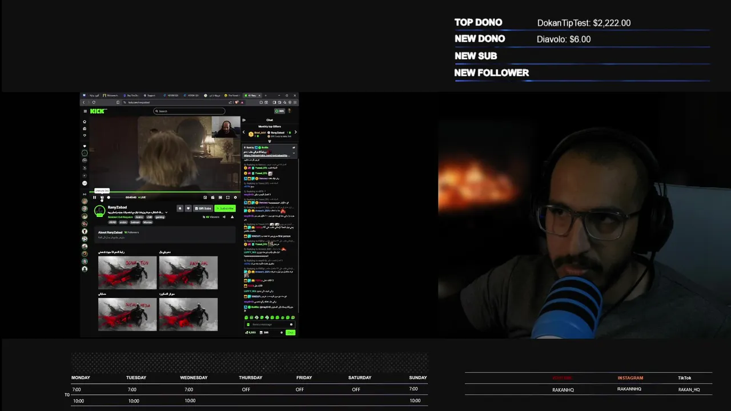Click "Diavolo: $6.00" new dono text
Image resolution: width=731 pixels, height=411 pixels.
[564, 39]
